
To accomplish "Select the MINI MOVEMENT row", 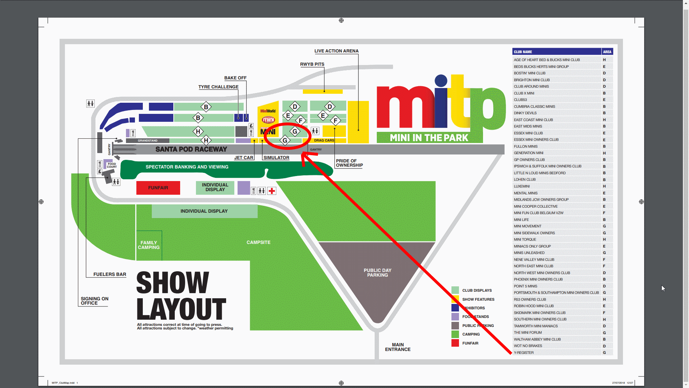I will click(x=562, y=226).
